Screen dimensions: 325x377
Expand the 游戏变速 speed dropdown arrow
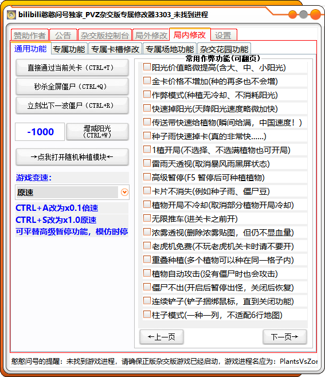coord(124,193)
